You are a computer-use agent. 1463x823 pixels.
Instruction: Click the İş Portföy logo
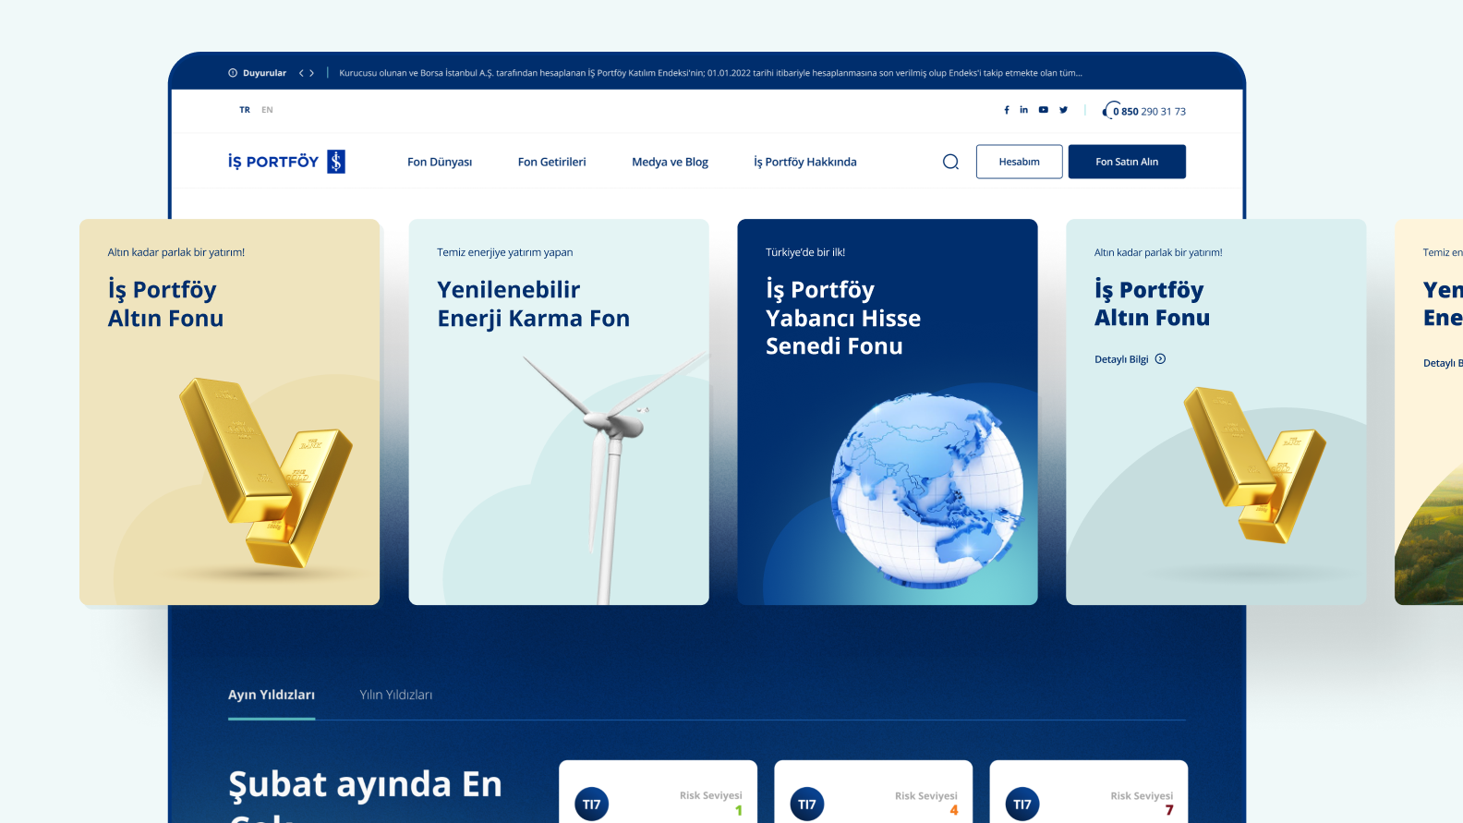pyautogui.click(x=286, y=162)
